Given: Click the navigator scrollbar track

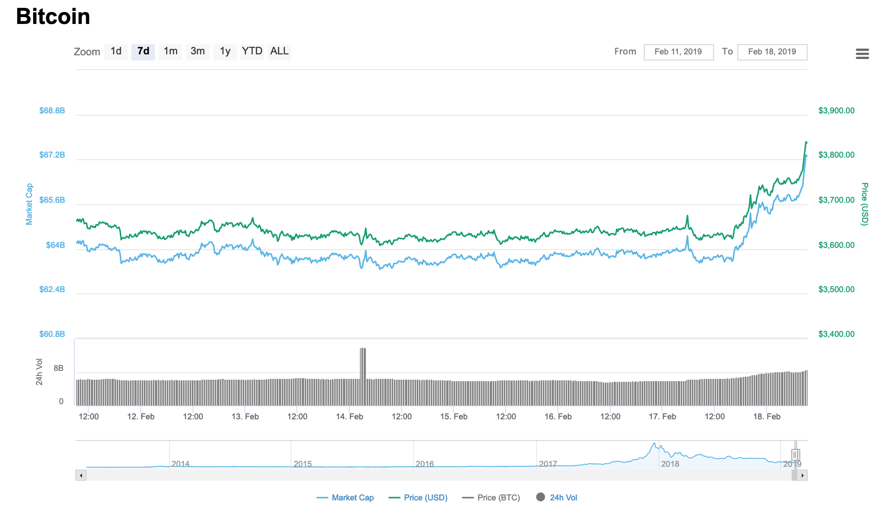Looking at the screenshot, I should click(x=439, y=476).
